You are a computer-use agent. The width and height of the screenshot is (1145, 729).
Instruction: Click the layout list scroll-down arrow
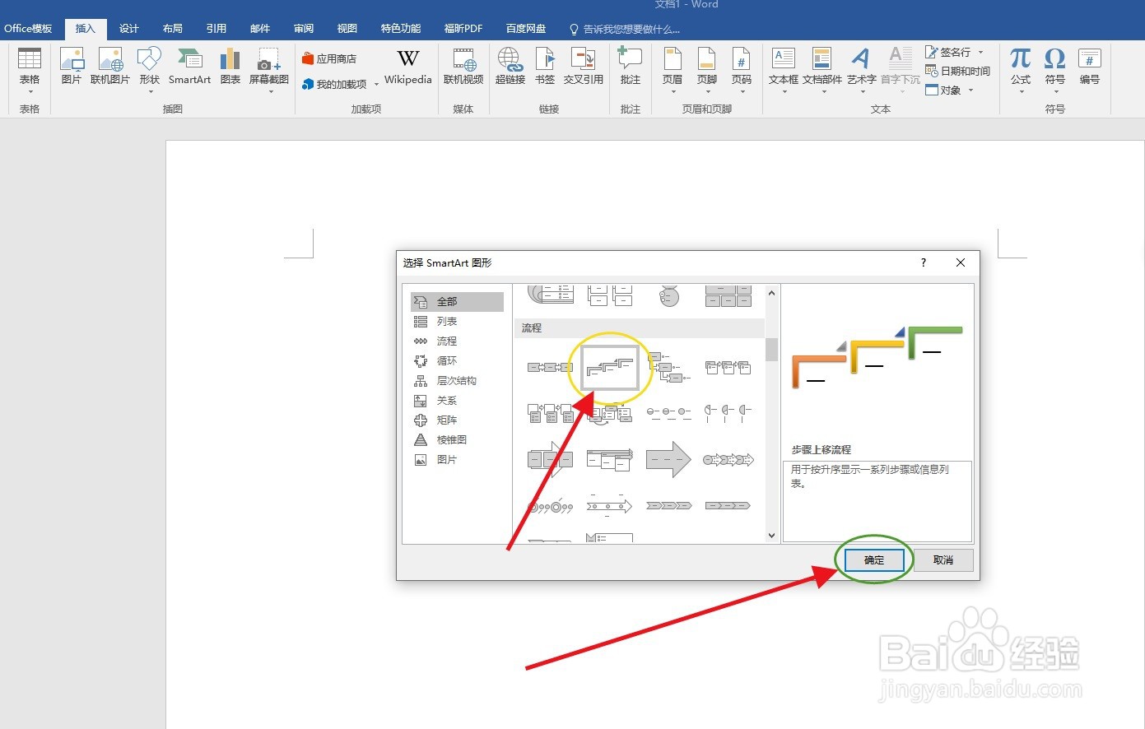(771, 536)
